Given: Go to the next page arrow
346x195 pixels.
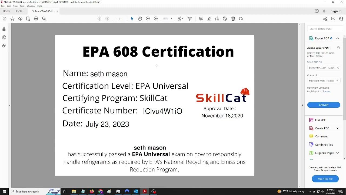Looking at the screenshot, I should pos(107,19).
